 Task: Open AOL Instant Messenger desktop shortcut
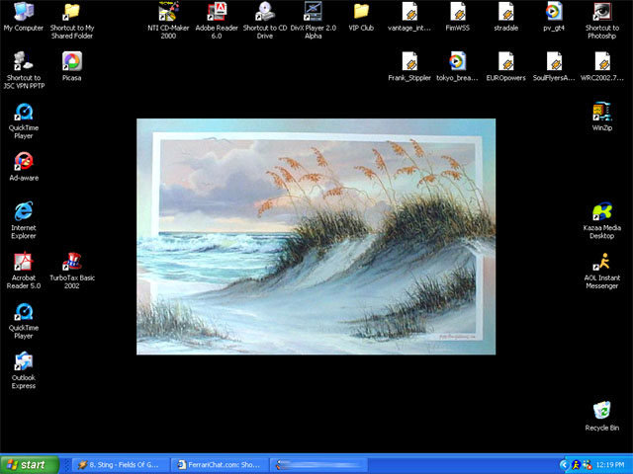602,270
